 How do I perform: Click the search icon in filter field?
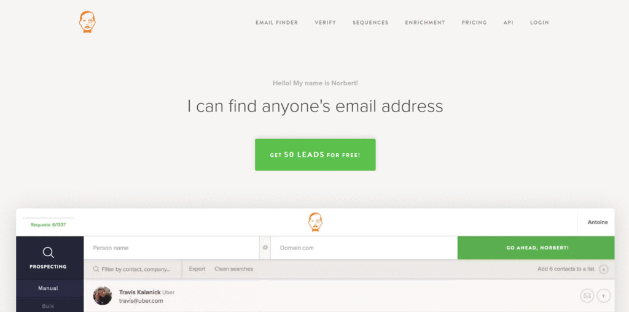(x=96, y=269)
